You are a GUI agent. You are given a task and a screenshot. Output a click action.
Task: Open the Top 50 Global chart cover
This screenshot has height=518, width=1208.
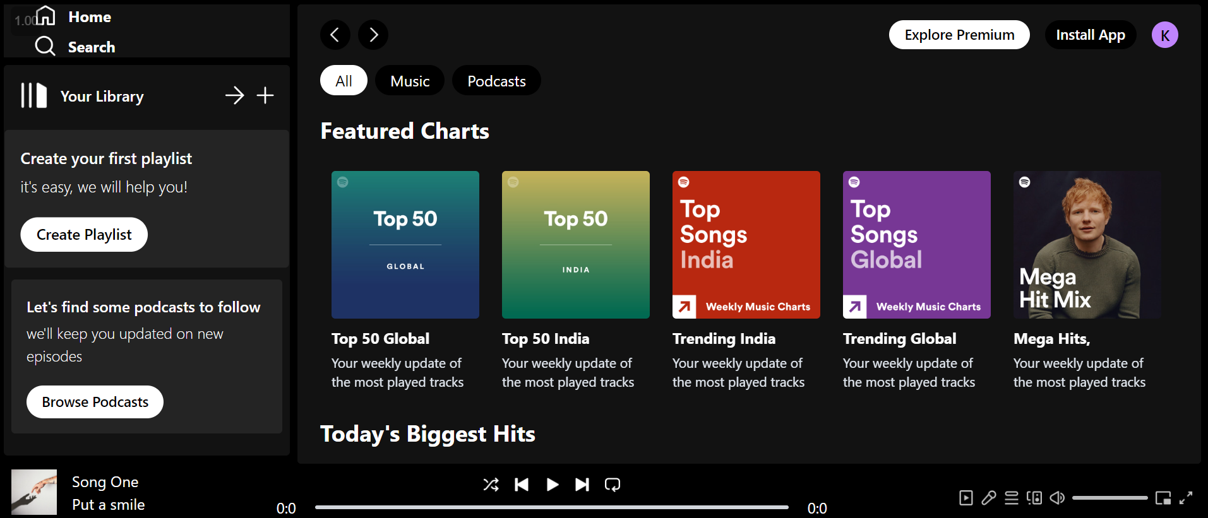(x=405, y=245)
